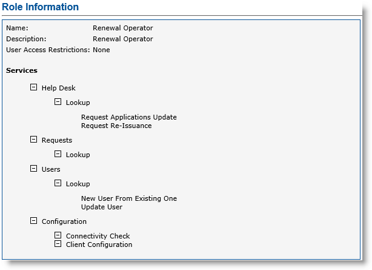Screen dimensions: 372x270
Task: Collapse the Configuration tree node
Action: [x=33, y=221]
